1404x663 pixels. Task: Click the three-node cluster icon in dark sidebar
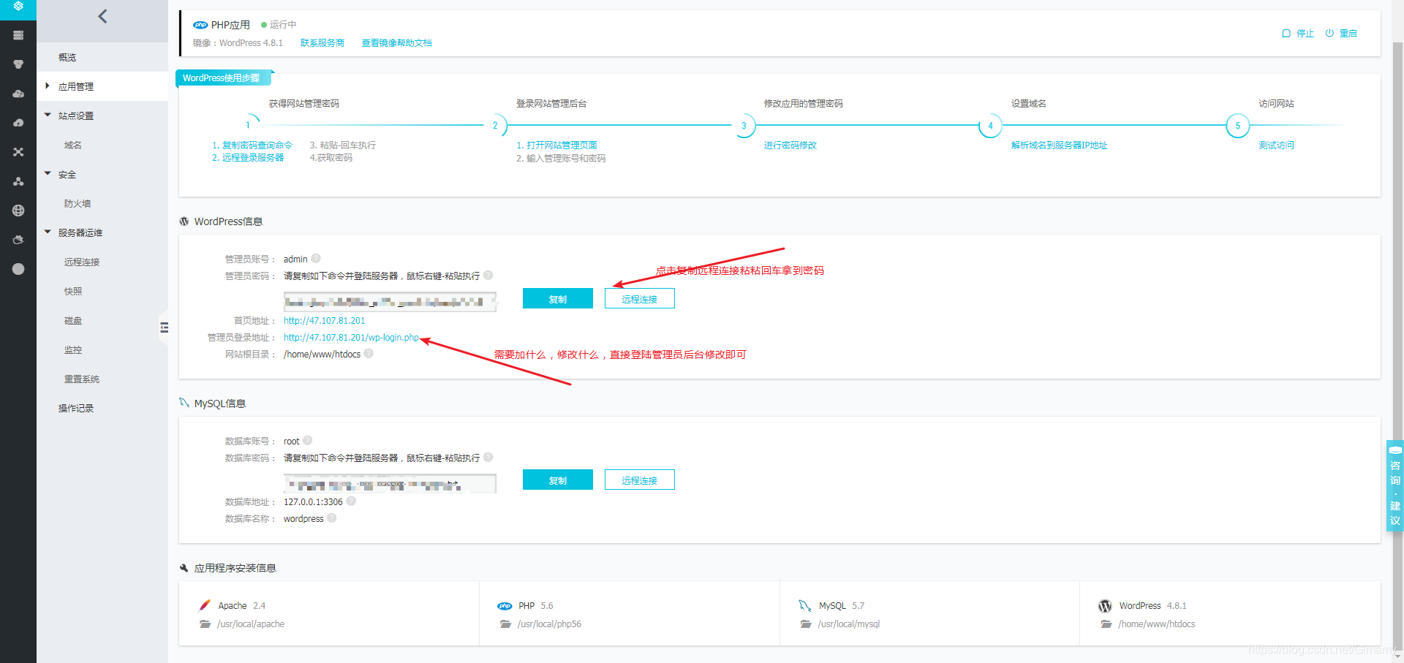18,181
